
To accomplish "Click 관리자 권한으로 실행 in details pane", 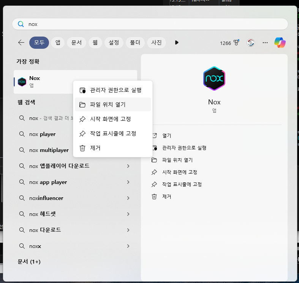I will 184,148.
